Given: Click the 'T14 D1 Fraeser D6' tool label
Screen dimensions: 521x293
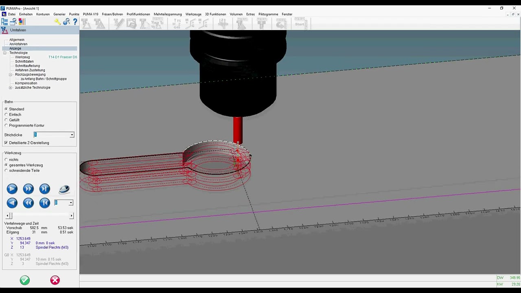Looking at the screenshot, I should point(63,57).
